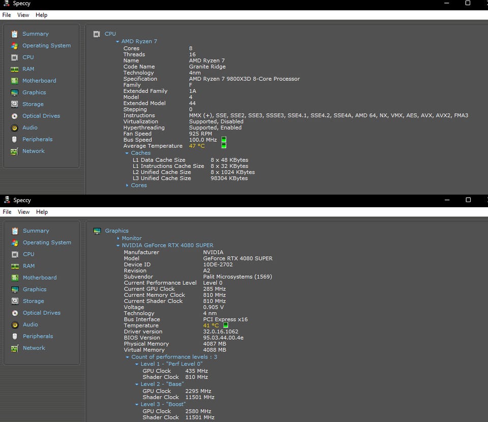Image resolution: width=488 pixels, height=422 pixels.
Task: Select Storage label in the top window sidebar
Action: click(33, 104)
